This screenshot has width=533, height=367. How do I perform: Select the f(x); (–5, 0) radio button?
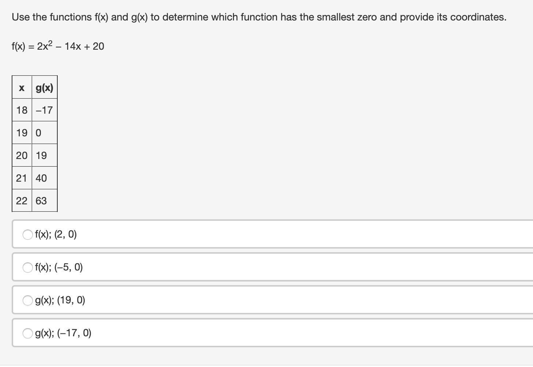pyautogui.click(x=28, y=268)
